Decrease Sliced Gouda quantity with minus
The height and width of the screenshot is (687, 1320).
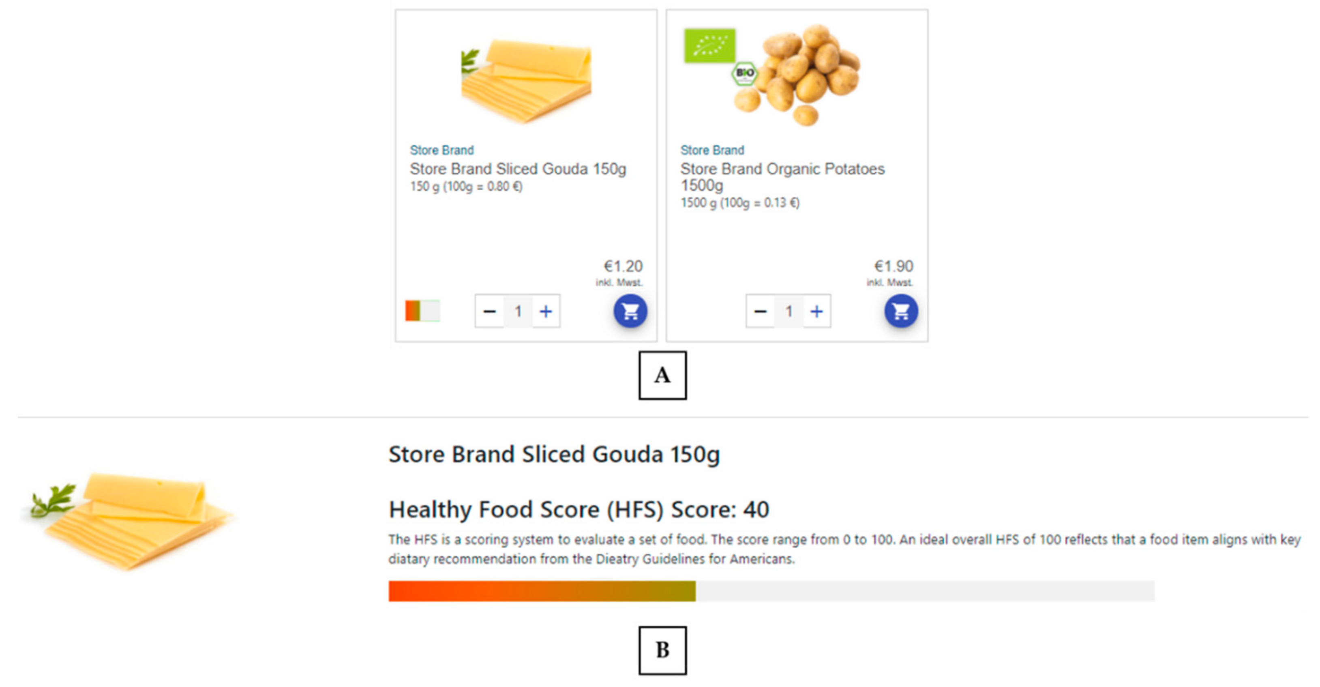[x=489, y=311]
